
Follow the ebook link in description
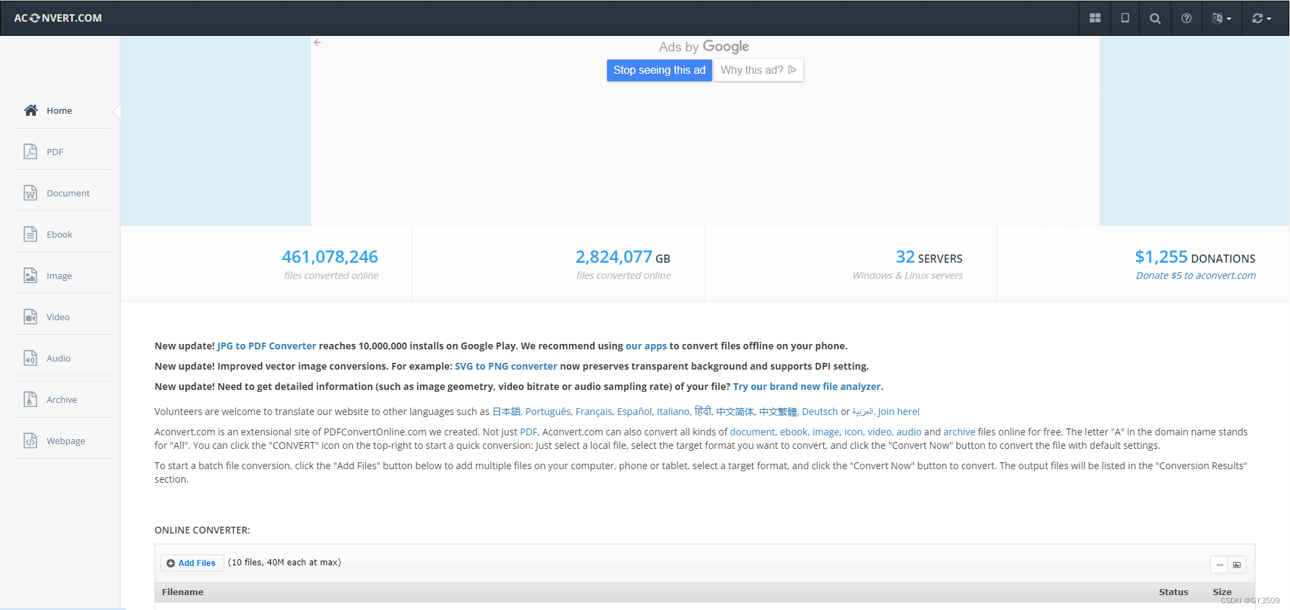pos(793,432)
